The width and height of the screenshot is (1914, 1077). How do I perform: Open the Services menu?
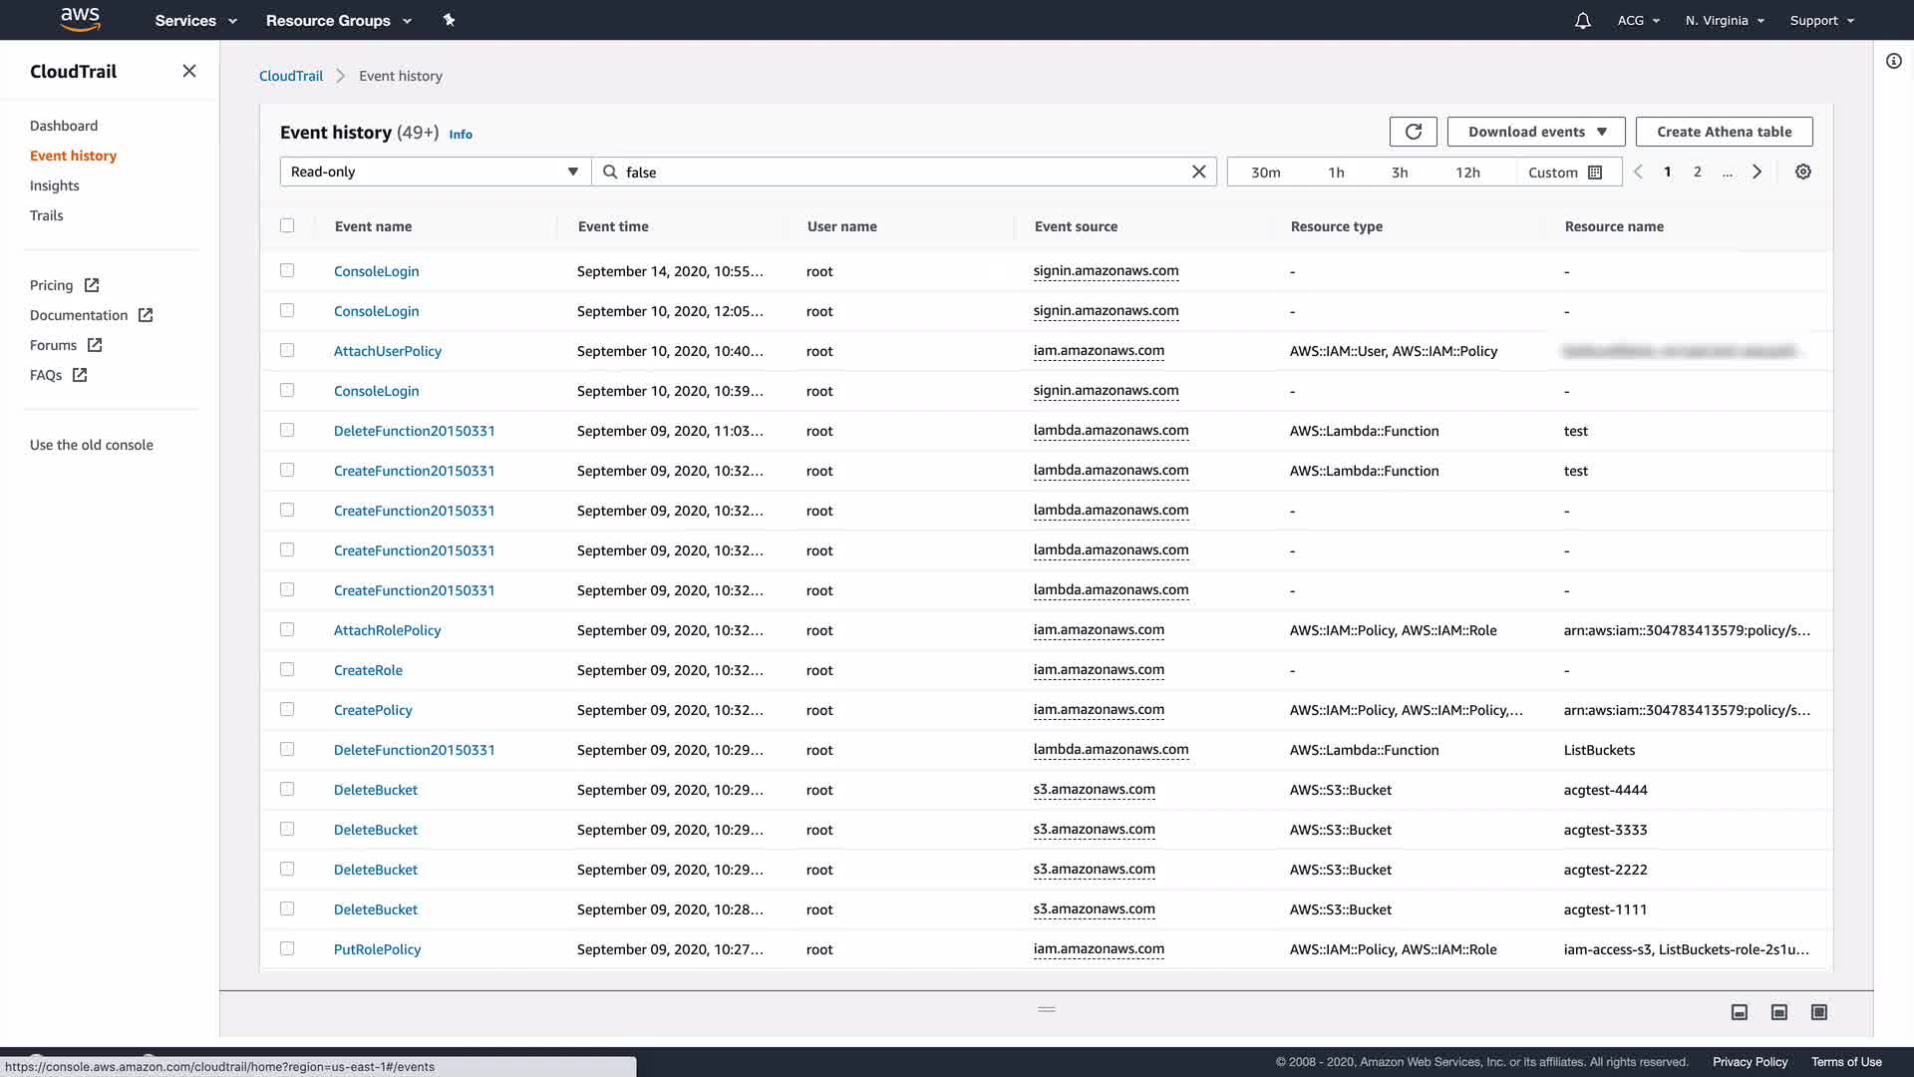click(x=195, y=20)
